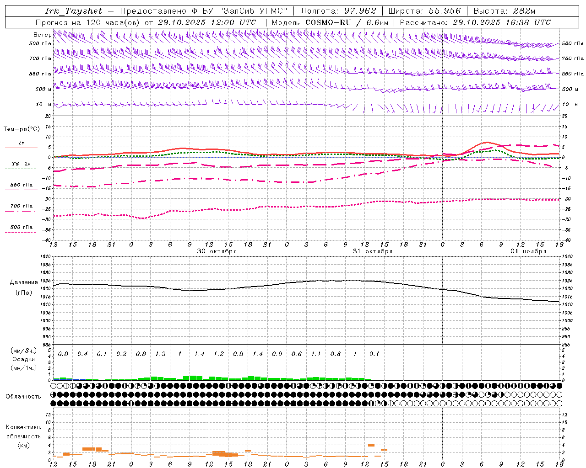Image resolution: width=586 pixels, height=468 pixels.
Task: Click the Давление pressure panel title
Action: 24,282
